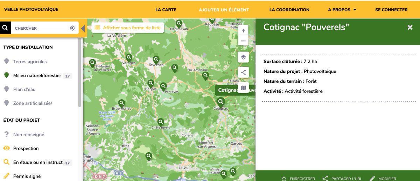Close the Cotignac Pouverels panel
420x181 pixels.
[x=410, y=27]
